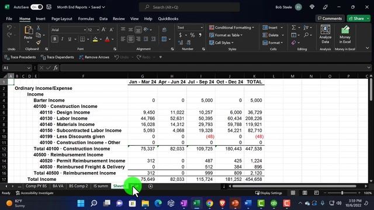This screenshot has height=210, width=374.
Task: Open the File menu
Action: pyautogui.click(x=9, y=19)
